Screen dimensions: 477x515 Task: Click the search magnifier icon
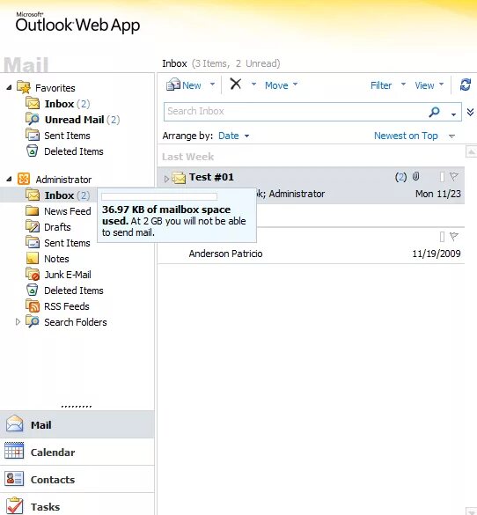[434, 112]
